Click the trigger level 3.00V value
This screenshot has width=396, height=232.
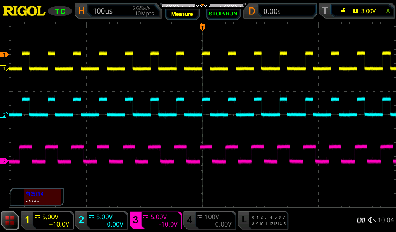(x=368, y=11)
